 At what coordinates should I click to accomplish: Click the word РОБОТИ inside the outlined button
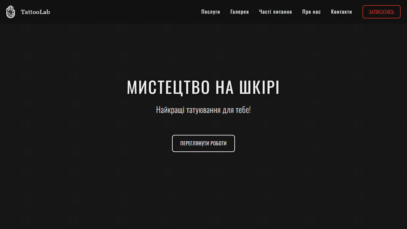click(218, 143)
